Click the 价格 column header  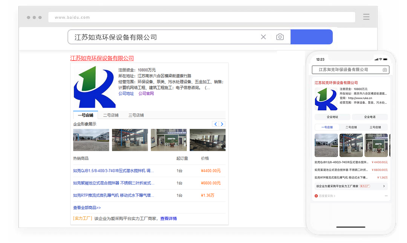pyautogui.click(x=205, y=158)
